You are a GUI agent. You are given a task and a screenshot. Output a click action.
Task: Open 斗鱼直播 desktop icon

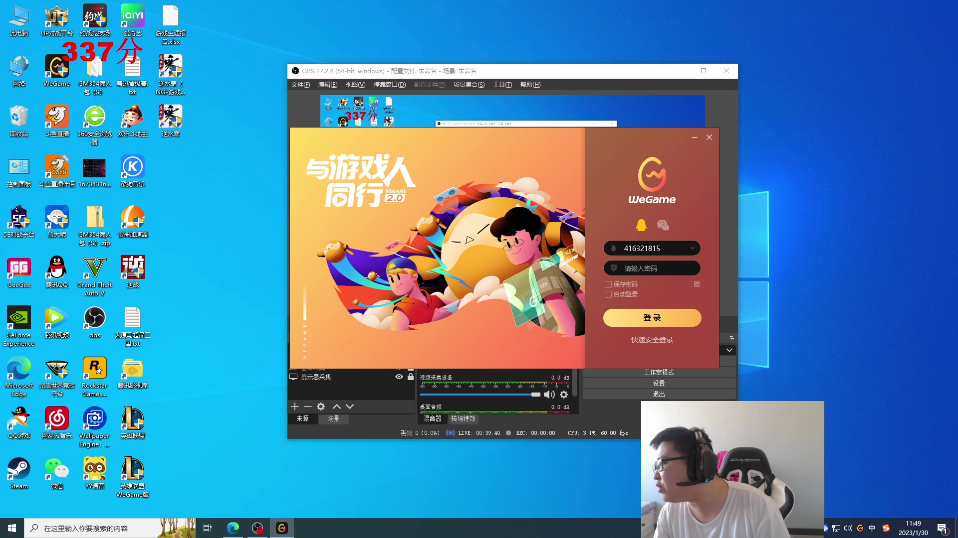(x=57, y=121)
